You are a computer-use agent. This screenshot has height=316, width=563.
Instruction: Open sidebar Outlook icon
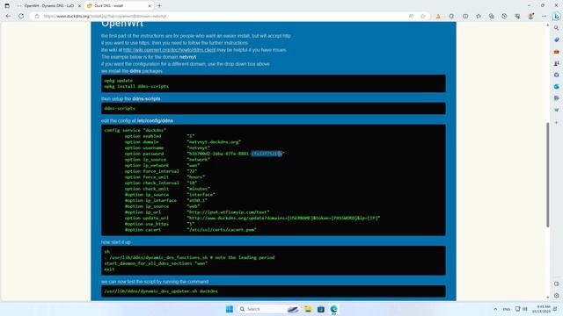coord(556,87)
